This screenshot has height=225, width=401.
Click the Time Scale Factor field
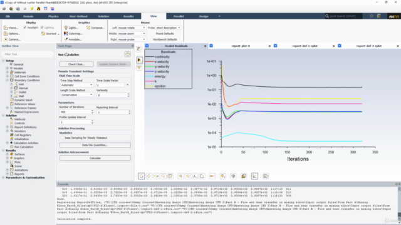(x=111, y=85)
